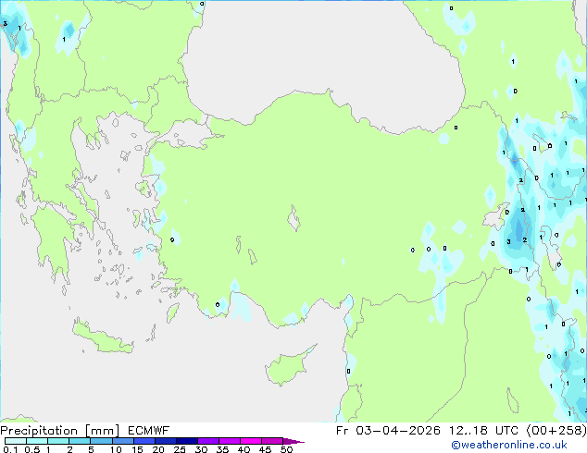Select the 45–50 mm legend swatch
The height and width of the screenshot is (453, 587).
coord(272,441)
